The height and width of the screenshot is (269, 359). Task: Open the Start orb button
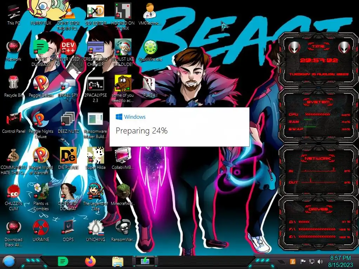point(9,261)
